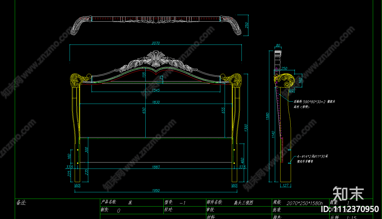Click the 655 vertical dimension
This screenshot has height=219, width=382.
tap(223, 110)
